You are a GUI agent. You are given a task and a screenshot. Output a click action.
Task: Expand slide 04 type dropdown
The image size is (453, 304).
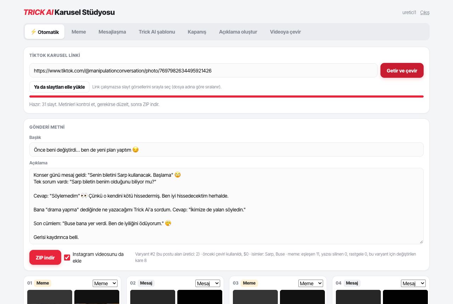[x=413, y=283]
